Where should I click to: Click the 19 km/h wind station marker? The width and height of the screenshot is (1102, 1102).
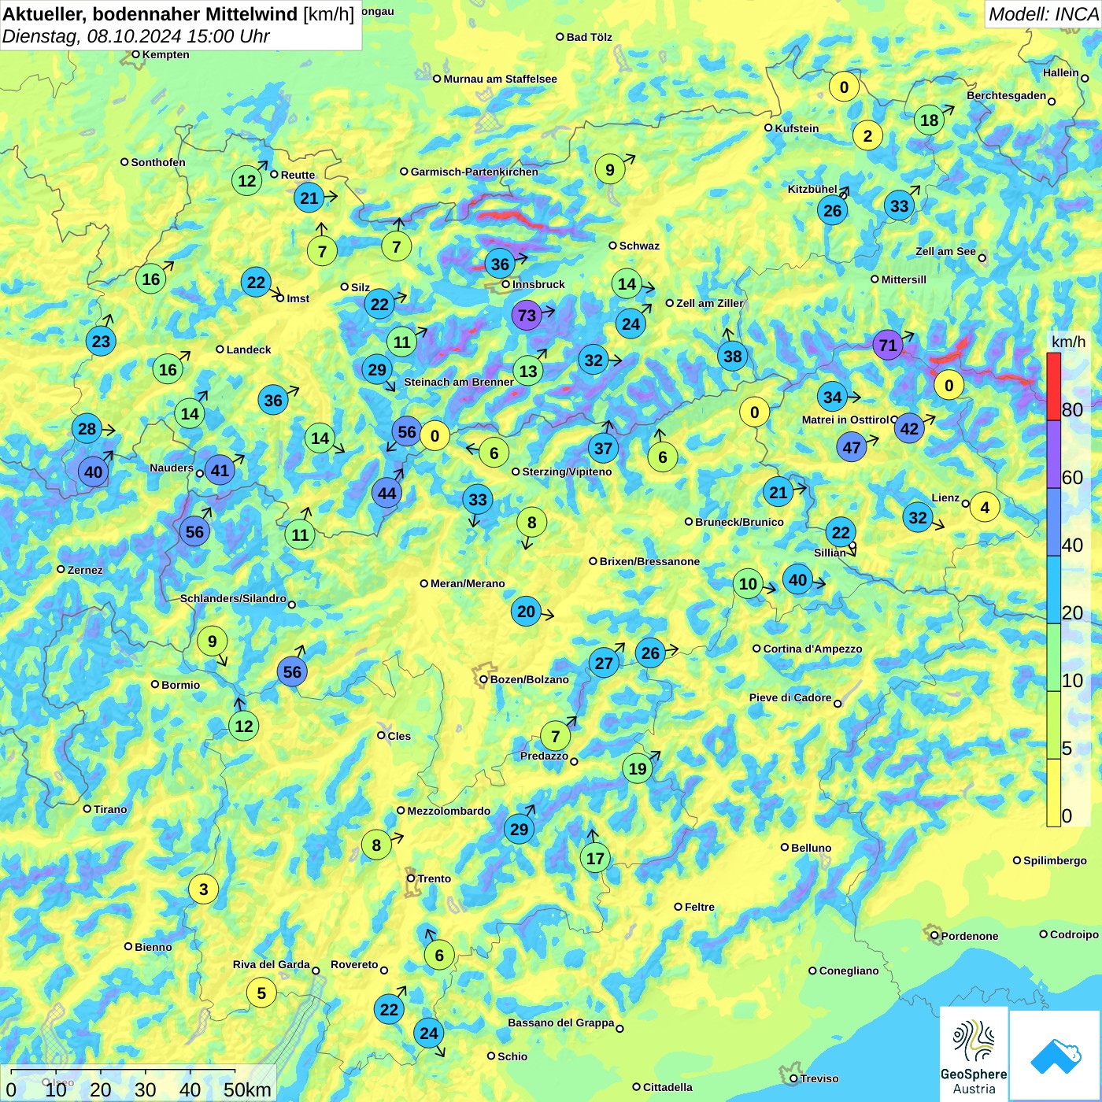[x=638, y=769]
